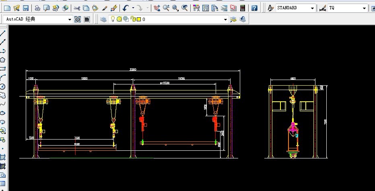Toggle layer 0 on/off light bulb
The width and height of the screenshot is (375, 191).
[x=113, y=19]
